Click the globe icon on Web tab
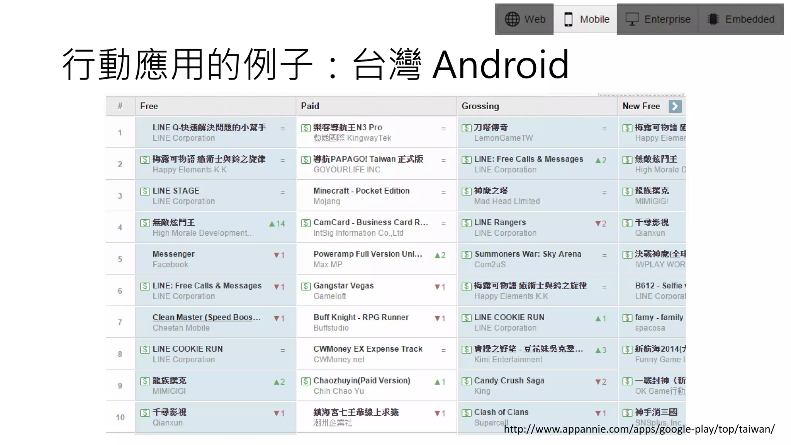The width and height of the screenshot is (791, 445). 512,19
